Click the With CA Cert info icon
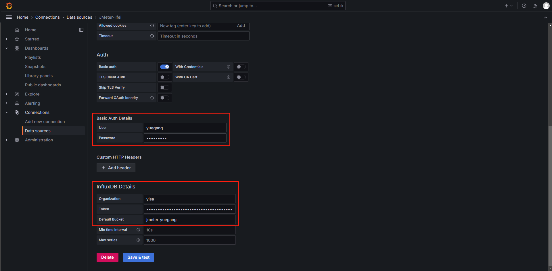Screen dimensions: 552x271 tap(229, 77)
